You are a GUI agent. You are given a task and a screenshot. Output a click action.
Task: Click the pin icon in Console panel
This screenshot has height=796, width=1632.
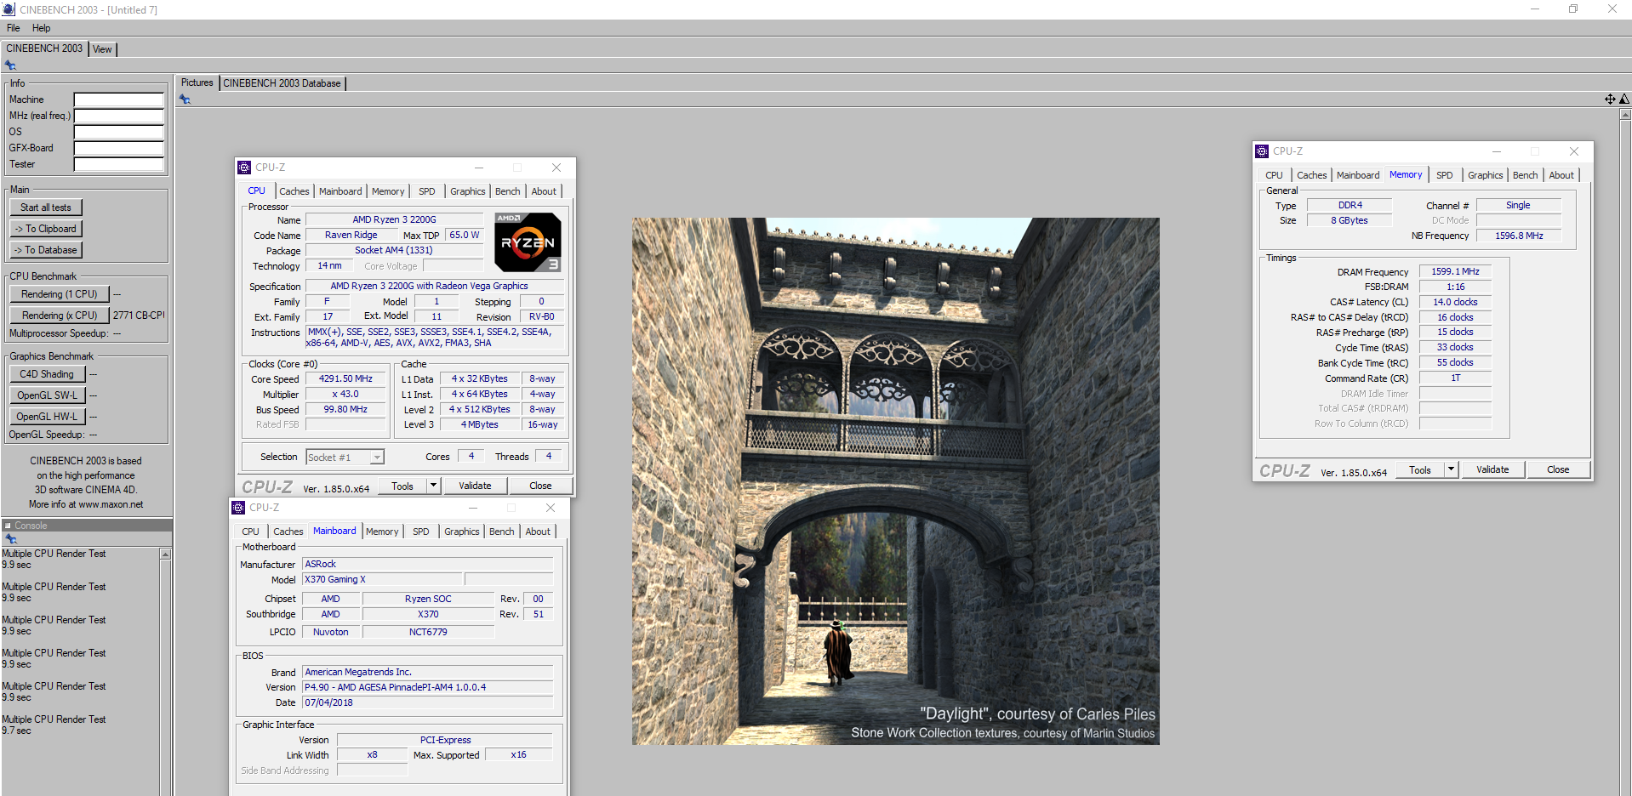(x=11, y=539)
